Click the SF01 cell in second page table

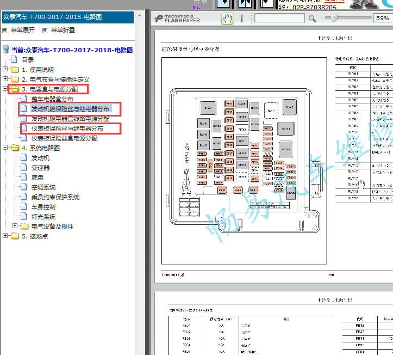(x=360, y=352)
